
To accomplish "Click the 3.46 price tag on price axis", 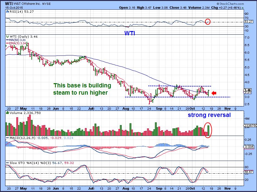I will coord(248,90).
